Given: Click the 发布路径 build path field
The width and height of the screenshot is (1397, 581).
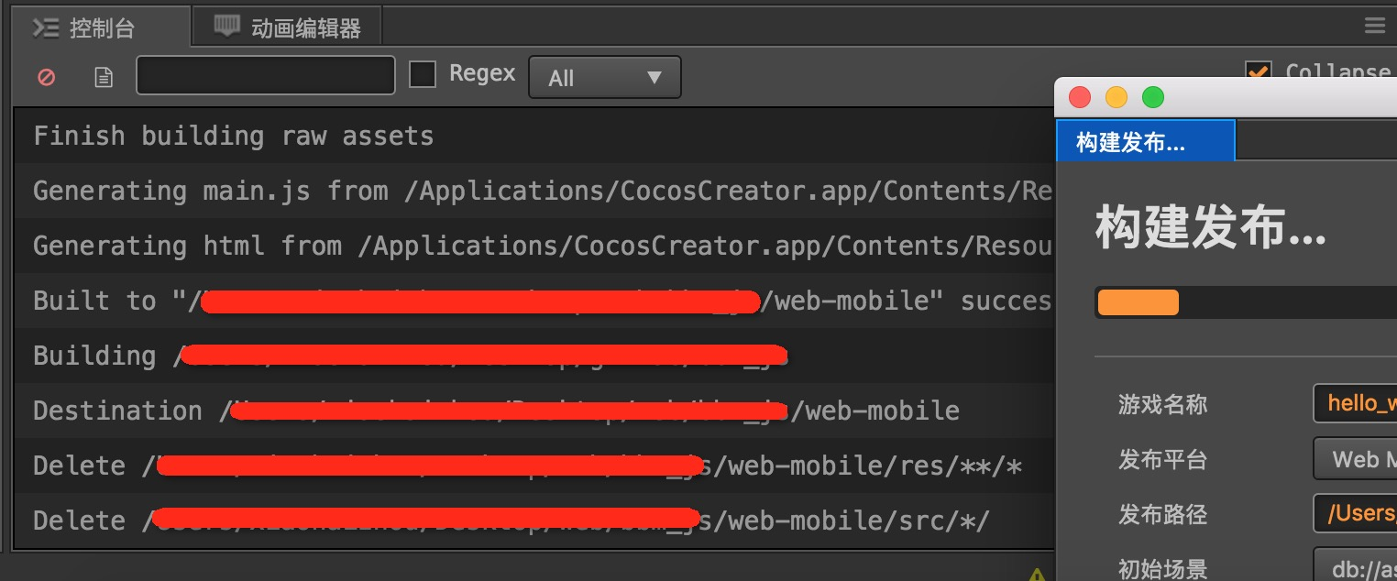Looking at the screenshot, I should [x=1355, y=514].
